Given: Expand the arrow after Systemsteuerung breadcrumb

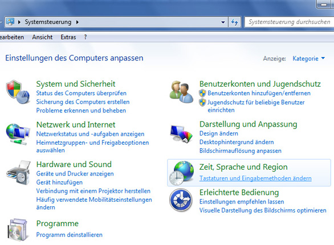Looking at the screenshot, I should coord(78,22).
